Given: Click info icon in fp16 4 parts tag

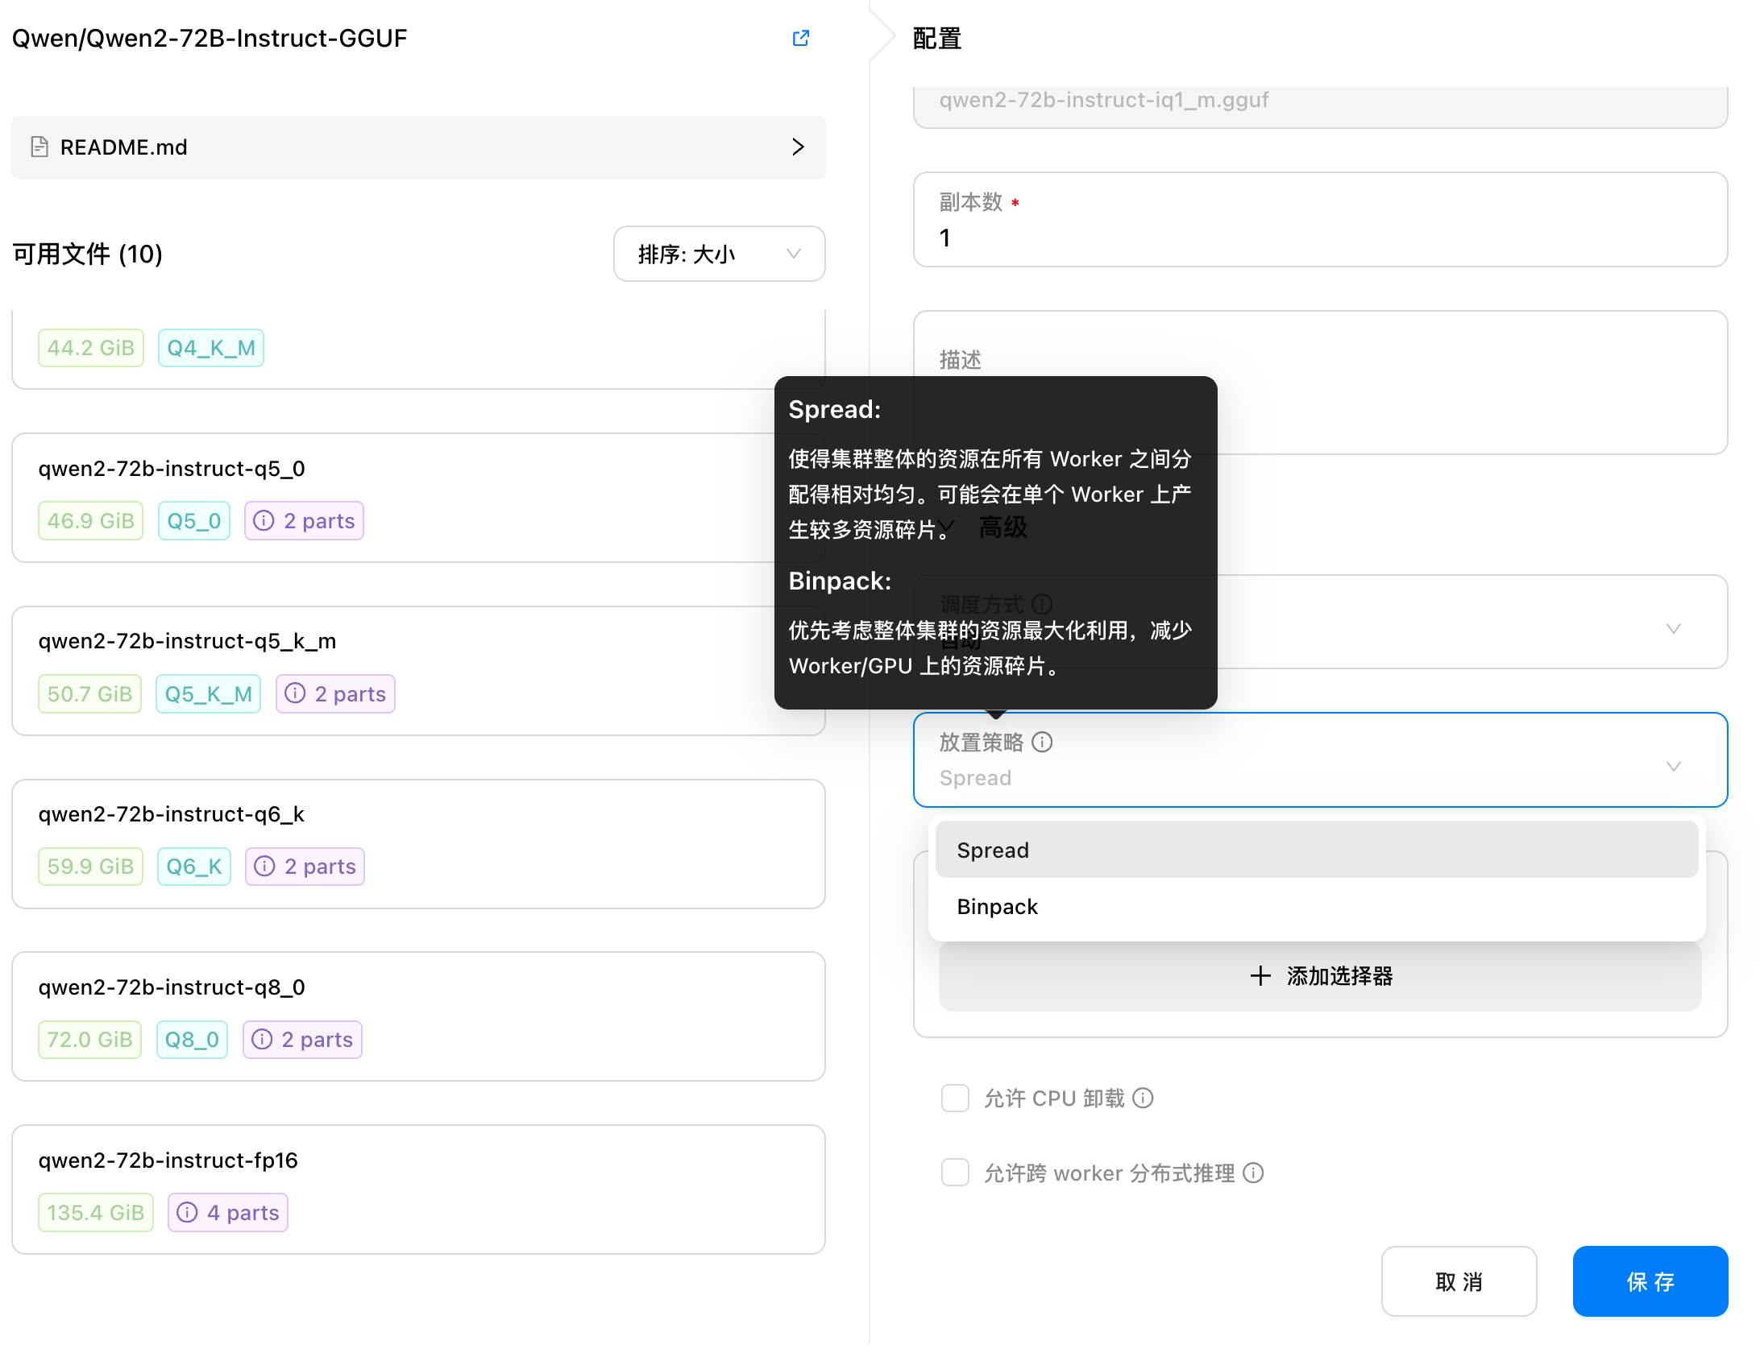Looking at the screenshot, I should [x=187, y=1212].
